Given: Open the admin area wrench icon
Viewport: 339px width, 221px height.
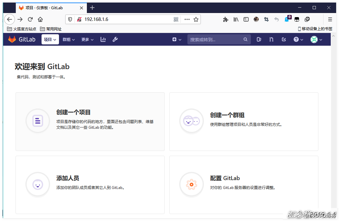Looking at the screenshot, I should pyautogui.click(x=115, y=39).
